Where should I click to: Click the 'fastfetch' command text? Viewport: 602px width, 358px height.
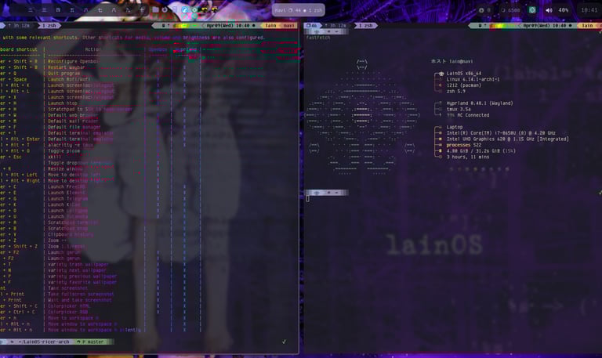click(318, 38)
